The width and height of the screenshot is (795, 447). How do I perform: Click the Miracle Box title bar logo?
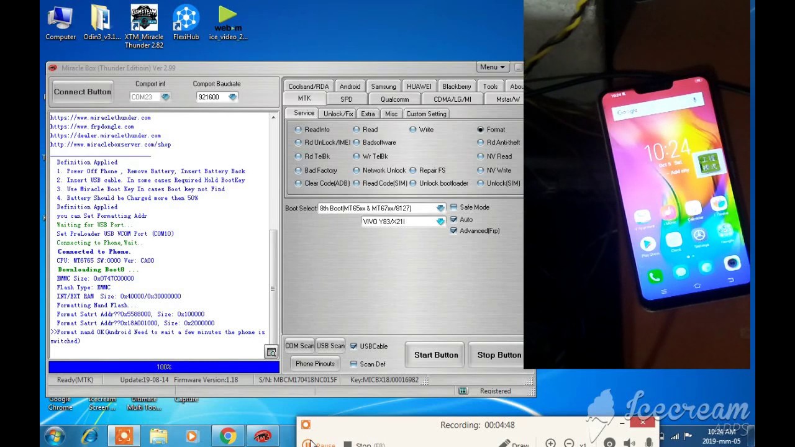[x=53, y=68]
